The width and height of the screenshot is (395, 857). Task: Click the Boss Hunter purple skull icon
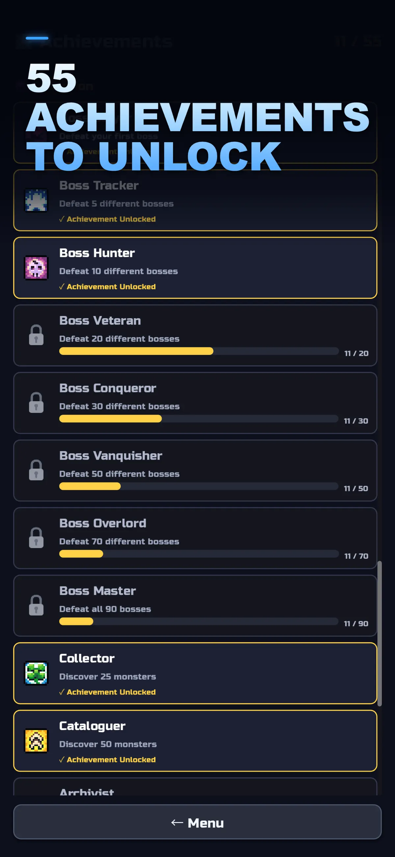(x=36, y=268)
